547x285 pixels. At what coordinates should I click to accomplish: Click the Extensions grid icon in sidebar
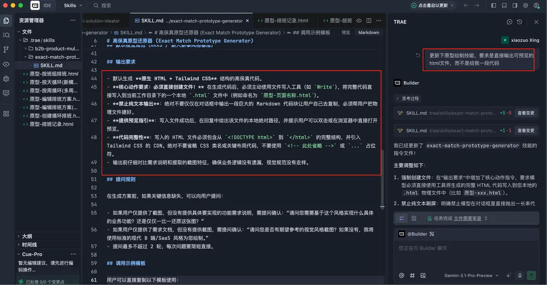6,113
